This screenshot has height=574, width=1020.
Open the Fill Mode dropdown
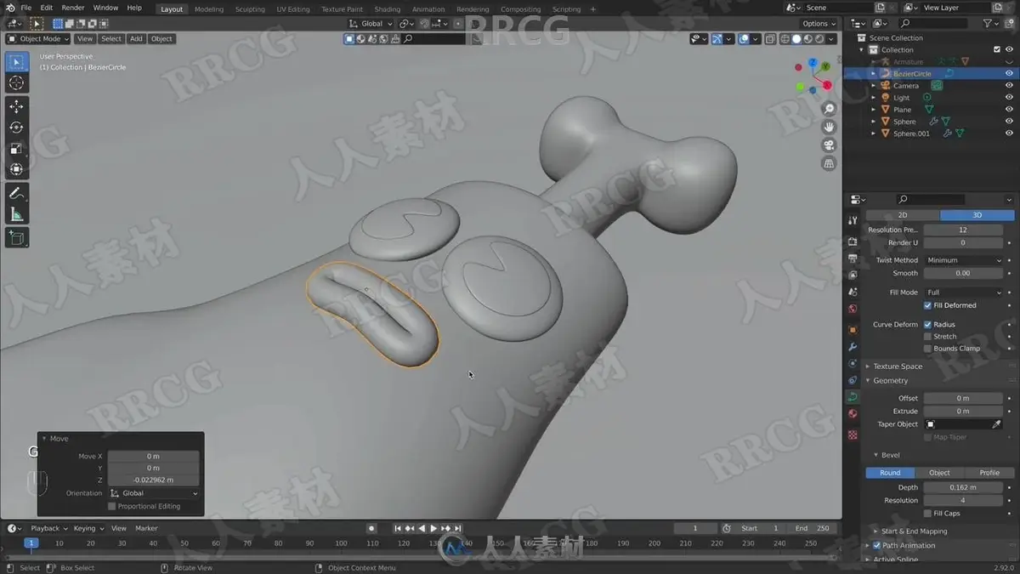pyautogui.click(x=963, y=293)
